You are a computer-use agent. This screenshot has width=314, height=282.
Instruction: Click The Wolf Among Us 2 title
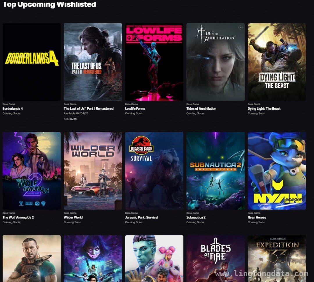tap(18, 217)
